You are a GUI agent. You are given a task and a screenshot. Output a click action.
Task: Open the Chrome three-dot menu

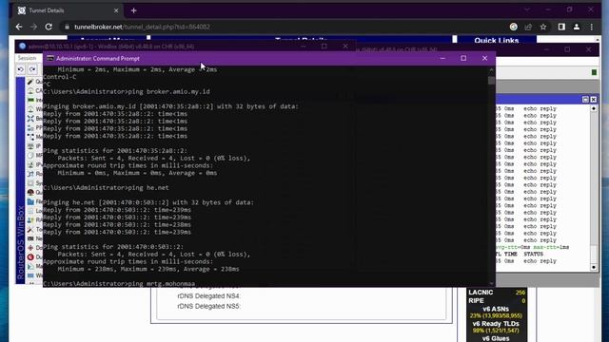592,27
